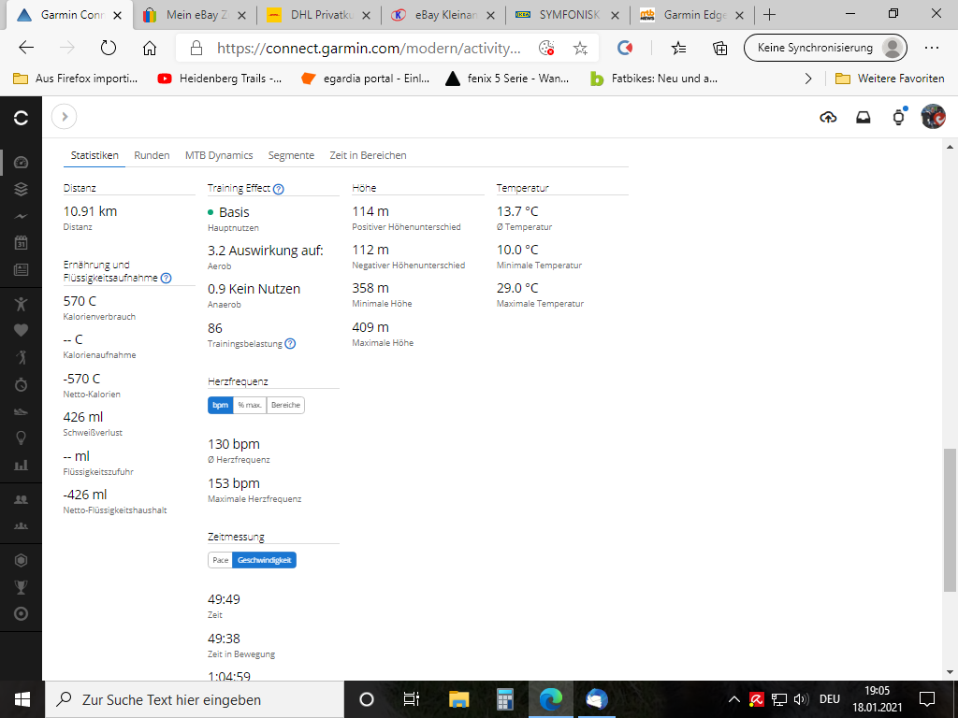Open the stopwatch icon in the sidebar
The height and width of the screenshot is (718, 958).
click(21, 384)
